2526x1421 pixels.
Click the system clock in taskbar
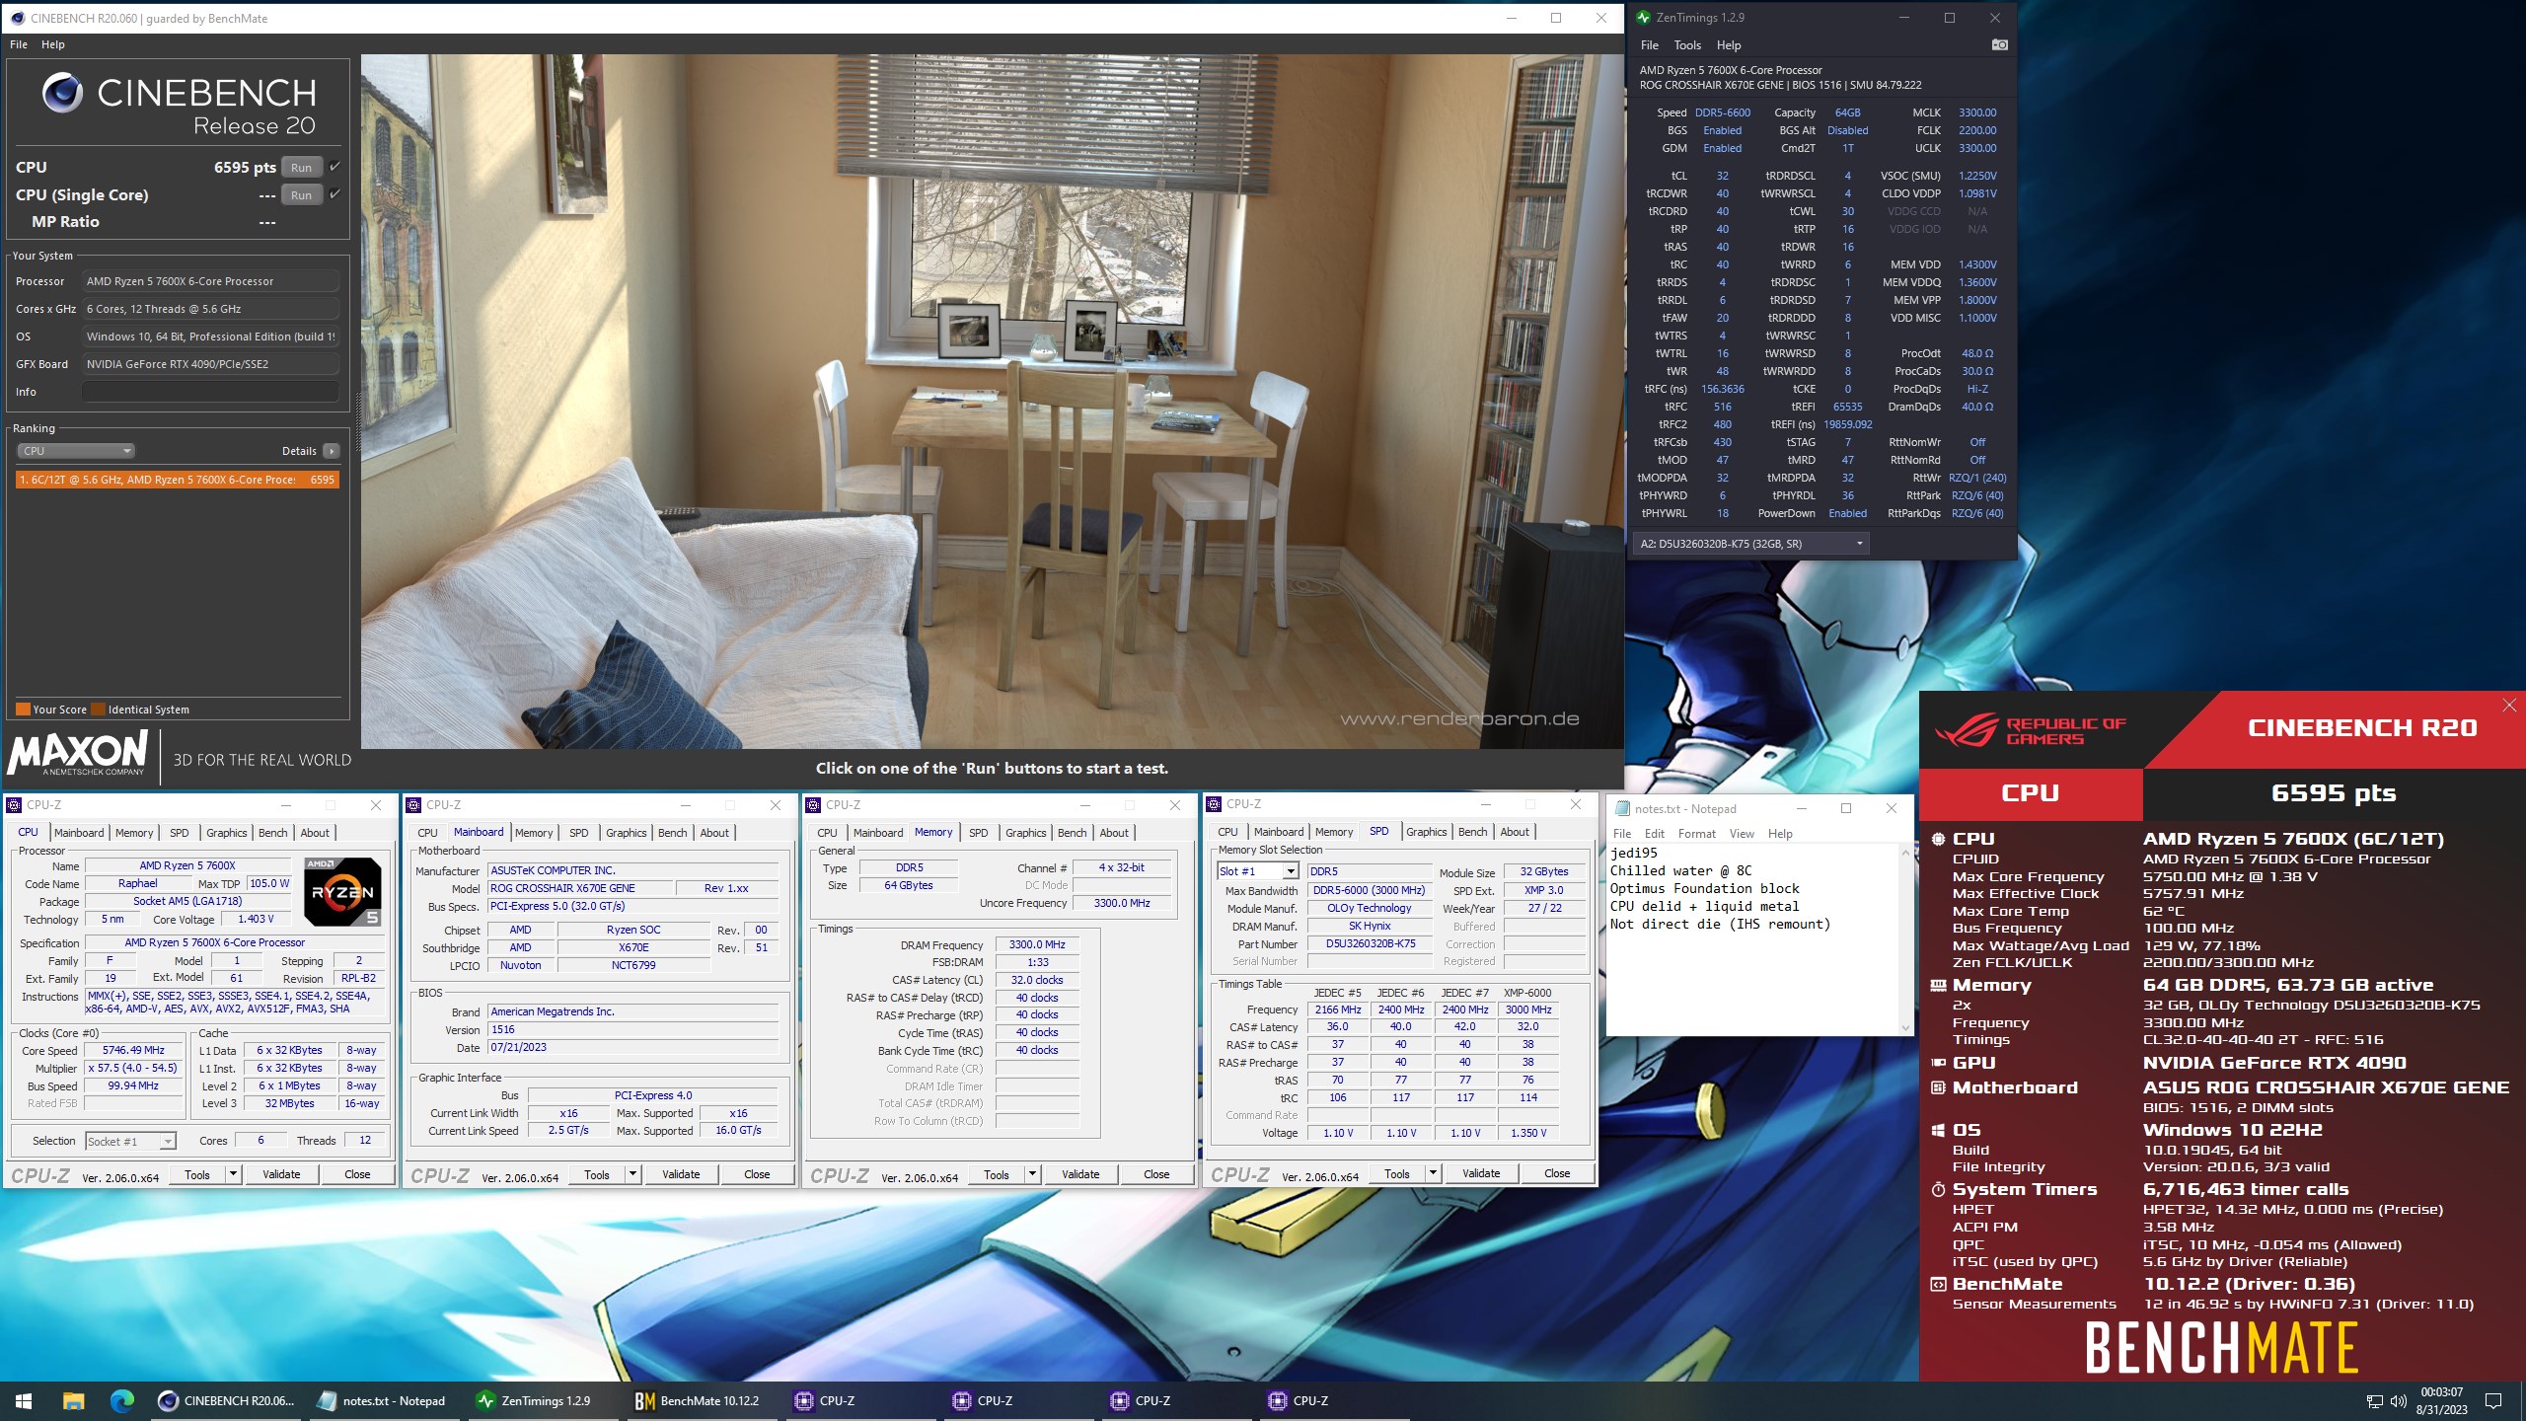2441,1401
